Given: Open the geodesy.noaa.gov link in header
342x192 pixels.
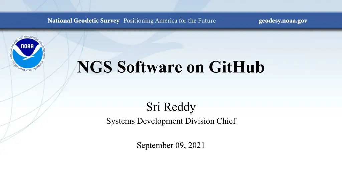Looking at the screenshot, I should click(283, 21).
